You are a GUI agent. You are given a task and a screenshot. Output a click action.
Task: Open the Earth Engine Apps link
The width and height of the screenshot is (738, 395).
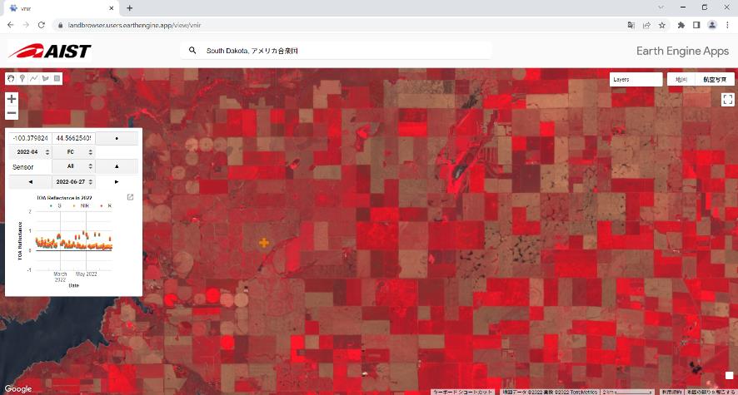(682, 51)
